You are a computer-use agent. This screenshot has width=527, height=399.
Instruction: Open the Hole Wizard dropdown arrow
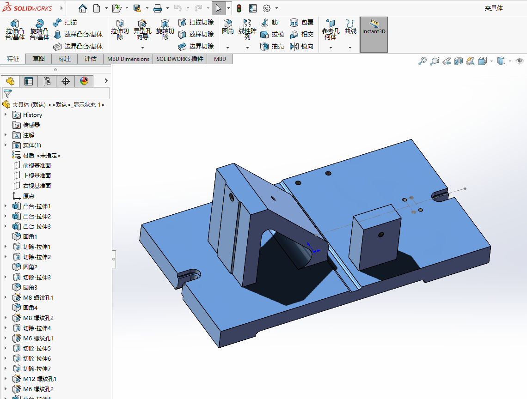point(142,48)
